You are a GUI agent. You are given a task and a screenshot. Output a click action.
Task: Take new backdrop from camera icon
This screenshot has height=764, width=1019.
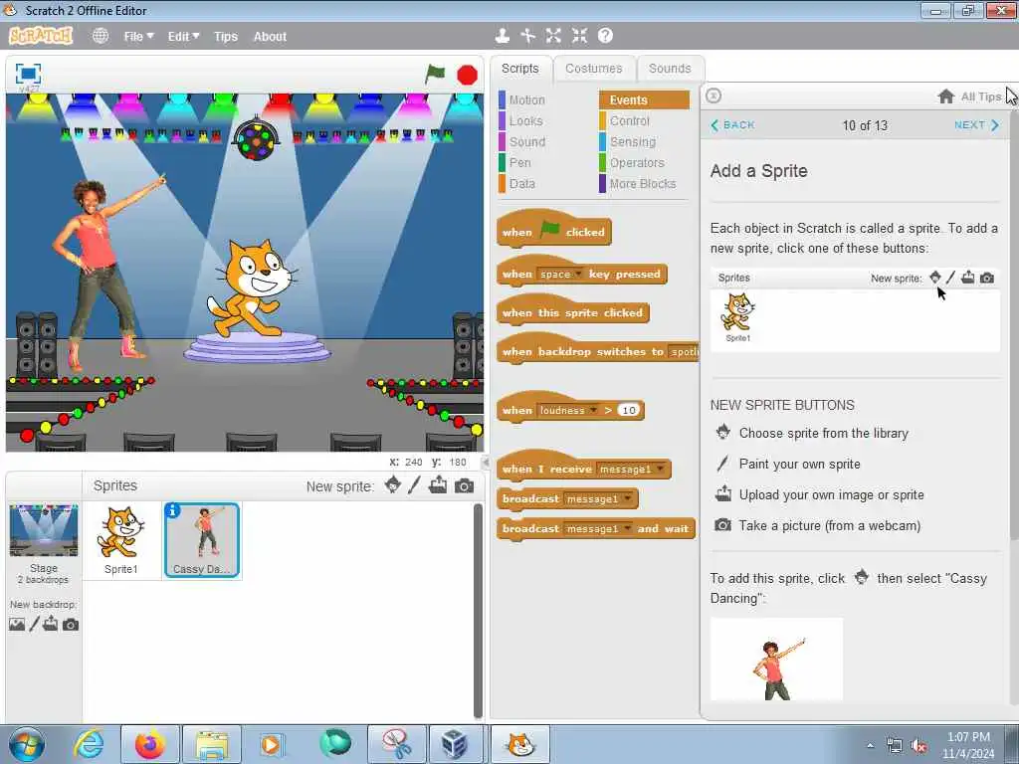71,625
